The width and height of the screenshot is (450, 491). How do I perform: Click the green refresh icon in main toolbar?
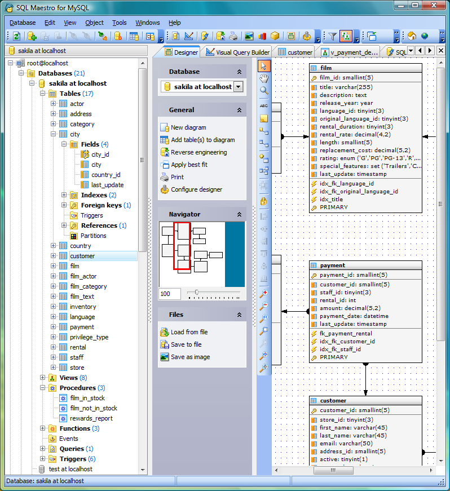coord(16,37)
